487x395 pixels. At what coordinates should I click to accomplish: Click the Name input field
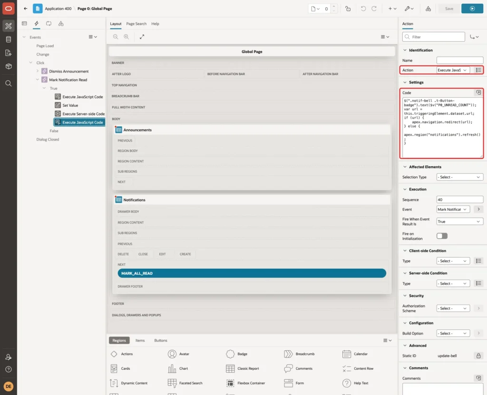(x=460, y=60)
